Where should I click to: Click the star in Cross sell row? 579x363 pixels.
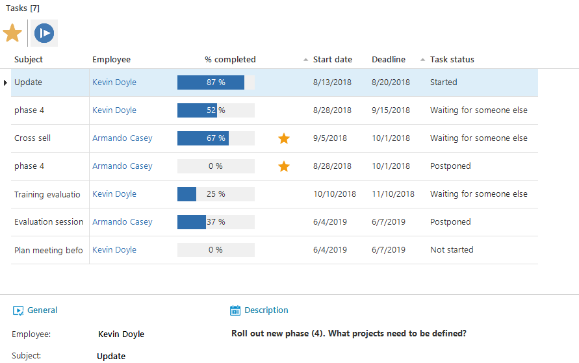pos(284,138)
